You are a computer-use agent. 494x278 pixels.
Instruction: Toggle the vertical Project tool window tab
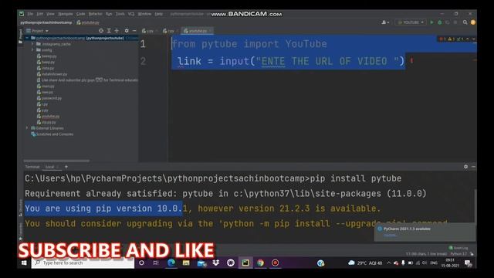pyautogui.click(x=21, y=36)
